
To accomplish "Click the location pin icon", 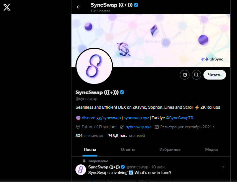I will point(78,127).
